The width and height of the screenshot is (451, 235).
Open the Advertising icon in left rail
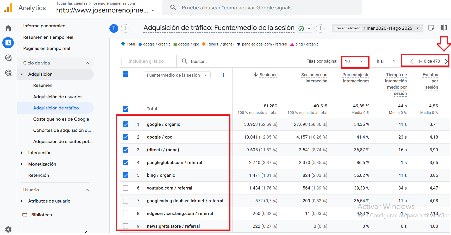(8, 73)
